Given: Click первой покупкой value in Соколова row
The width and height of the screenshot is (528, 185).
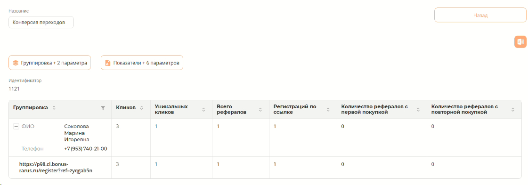Looking at the screenshot, I should coord(342,127).
